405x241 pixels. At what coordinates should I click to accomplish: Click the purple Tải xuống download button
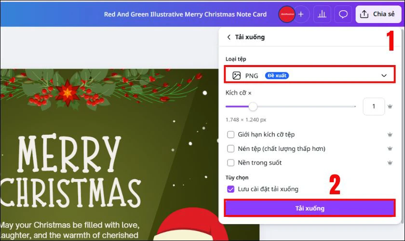click(310, 208)
